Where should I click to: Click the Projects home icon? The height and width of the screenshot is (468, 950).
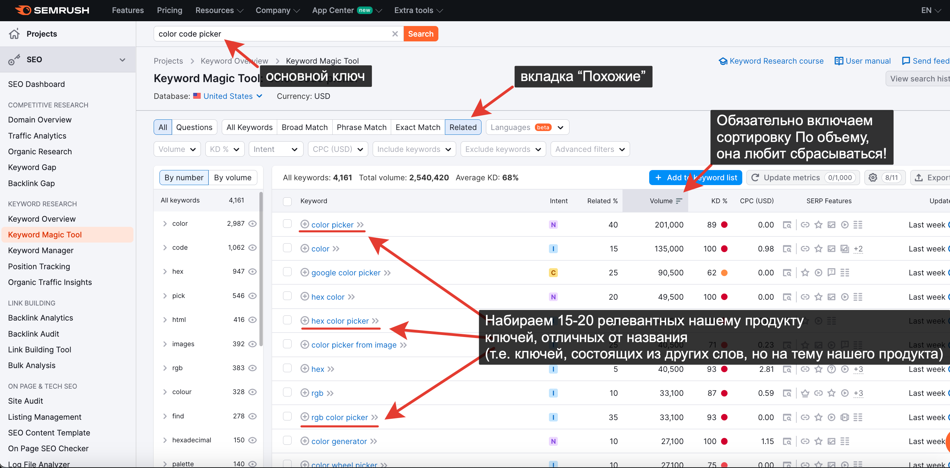point(14,34)
